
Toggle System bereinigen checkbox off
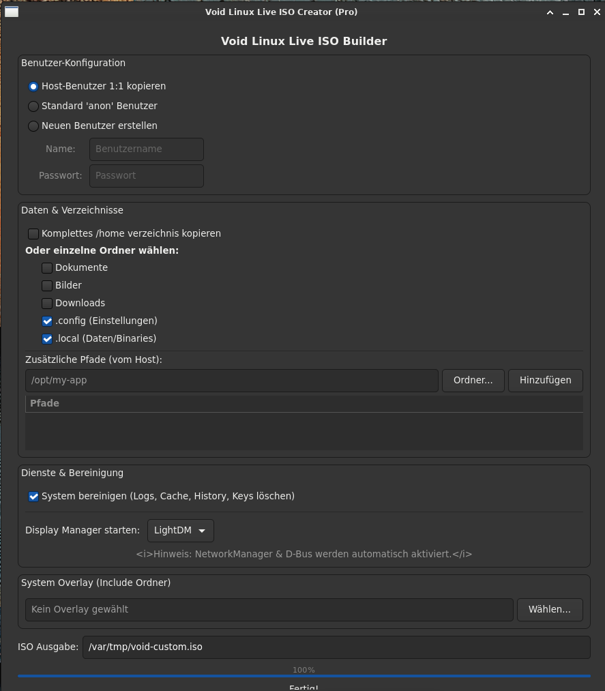pos(33,497)
